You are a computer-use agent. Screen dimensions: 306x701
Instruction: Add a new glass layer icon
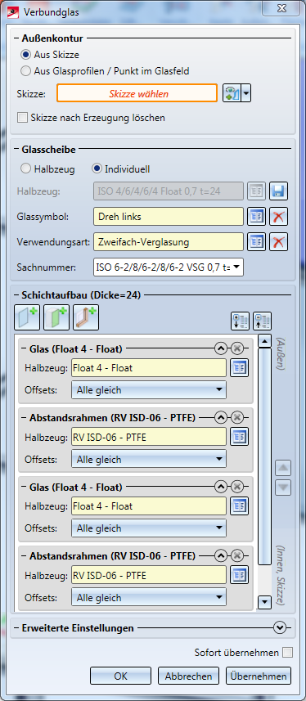pos(27,317)
